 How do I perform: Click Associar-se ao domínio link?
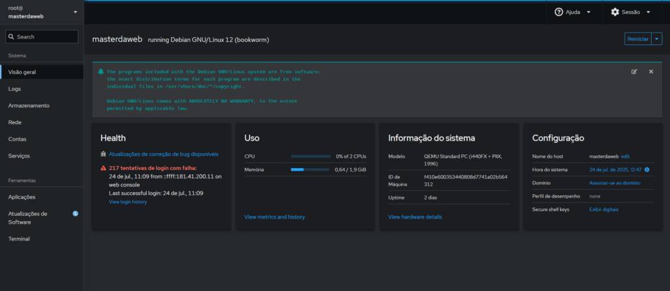[614, 183]
